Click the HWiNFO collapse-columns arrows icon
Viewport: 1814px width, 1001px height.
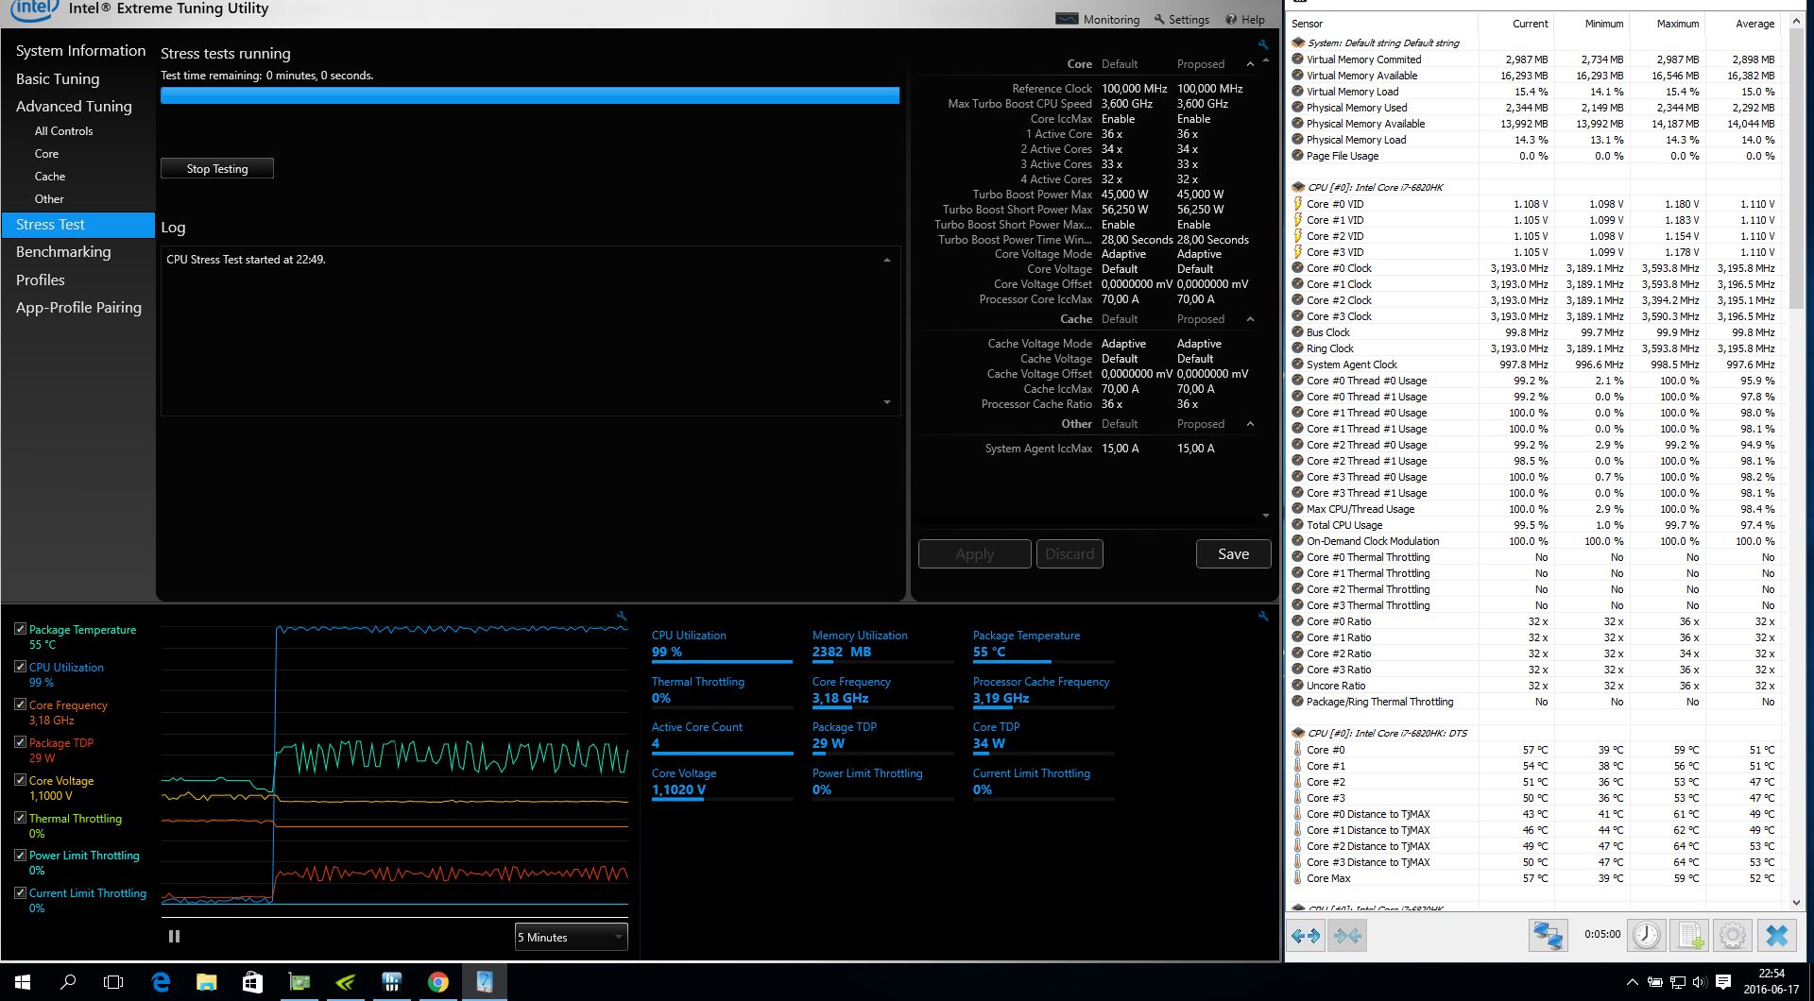1348,936
